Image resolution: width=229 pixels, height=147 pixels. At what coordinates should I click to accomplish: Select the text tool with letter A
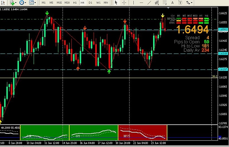(172, 3)
